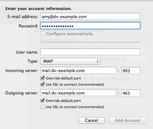Click the Incoming server address field
Image resolution: width=153 pixels, height=129 pixels.
tap(78, 70)
